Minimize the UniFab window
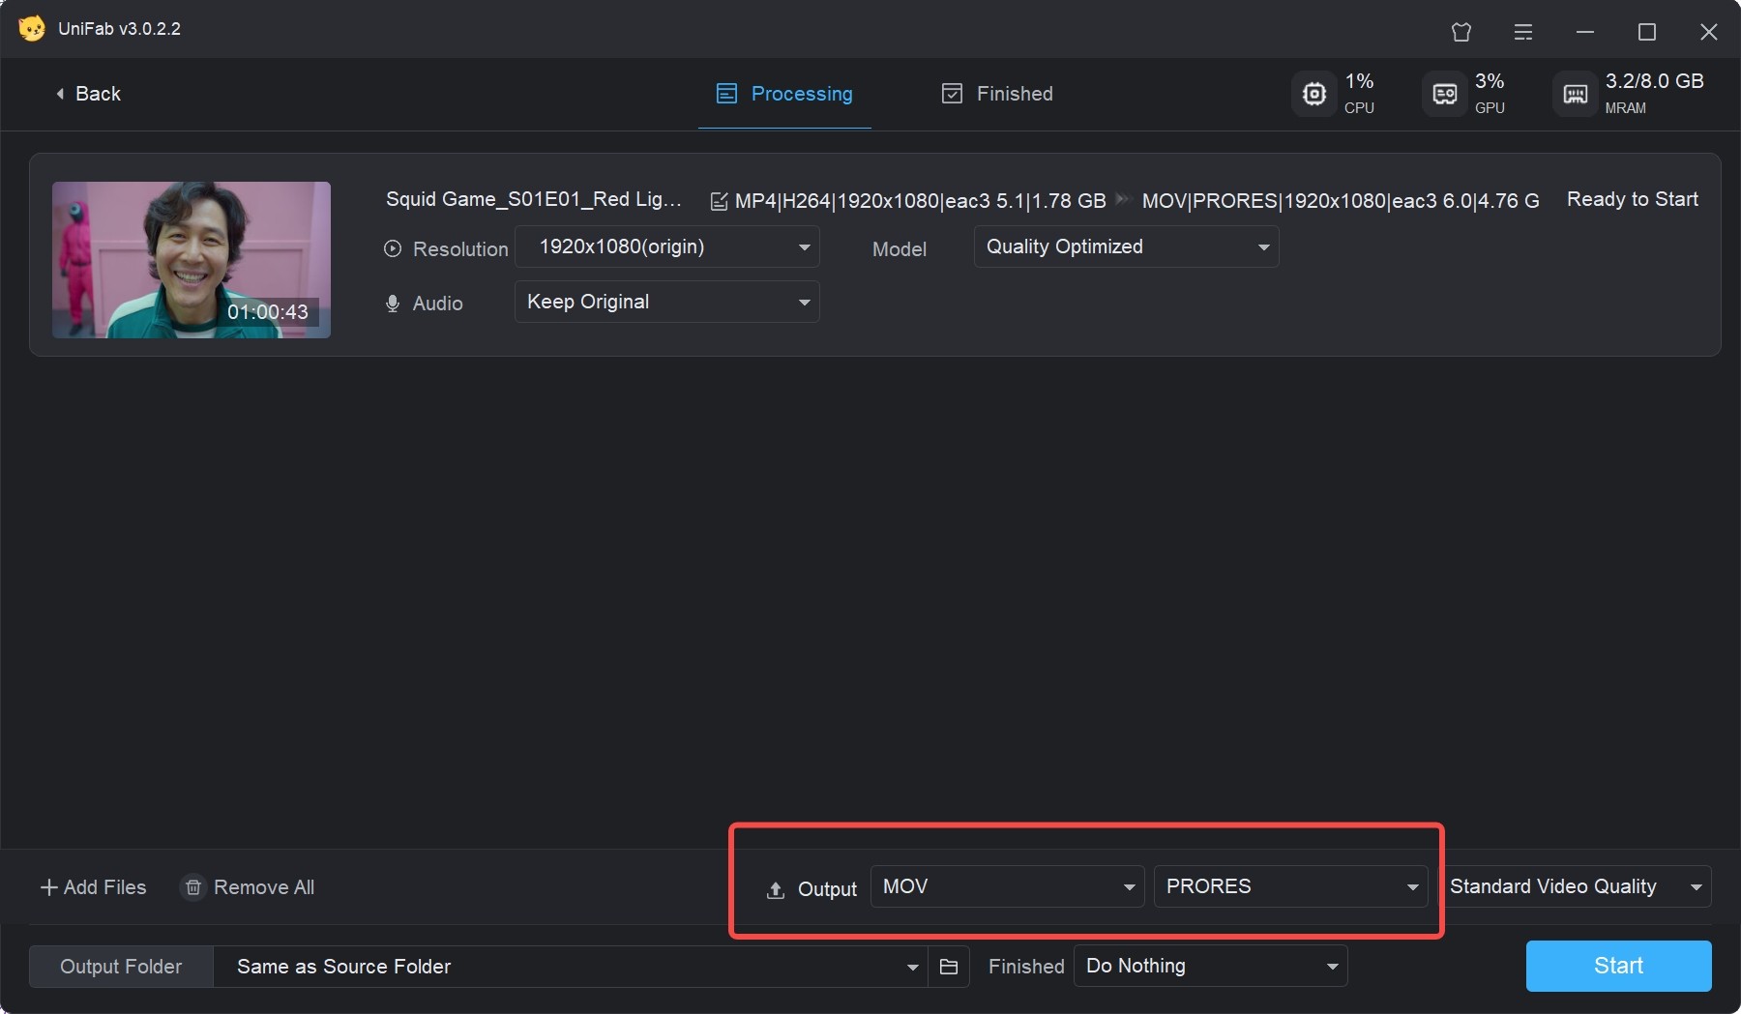Screen dimensions: 1741x1014 tap(1585, 32)
